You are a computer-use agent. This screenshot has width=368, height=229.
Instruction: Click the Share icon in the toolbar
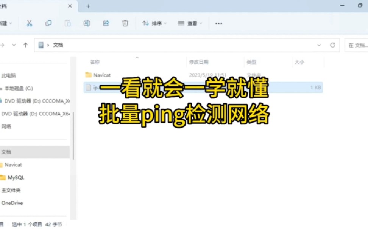(x=106, y=23)
